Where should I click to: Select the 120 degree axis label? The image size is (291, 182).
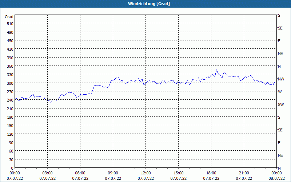coord(10,134)
